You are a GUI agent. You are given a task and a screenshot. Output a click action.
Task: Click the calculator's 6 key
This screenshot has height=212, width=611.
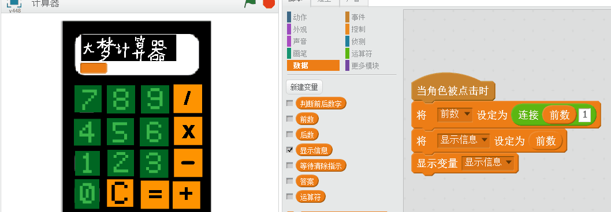point(154,132)
